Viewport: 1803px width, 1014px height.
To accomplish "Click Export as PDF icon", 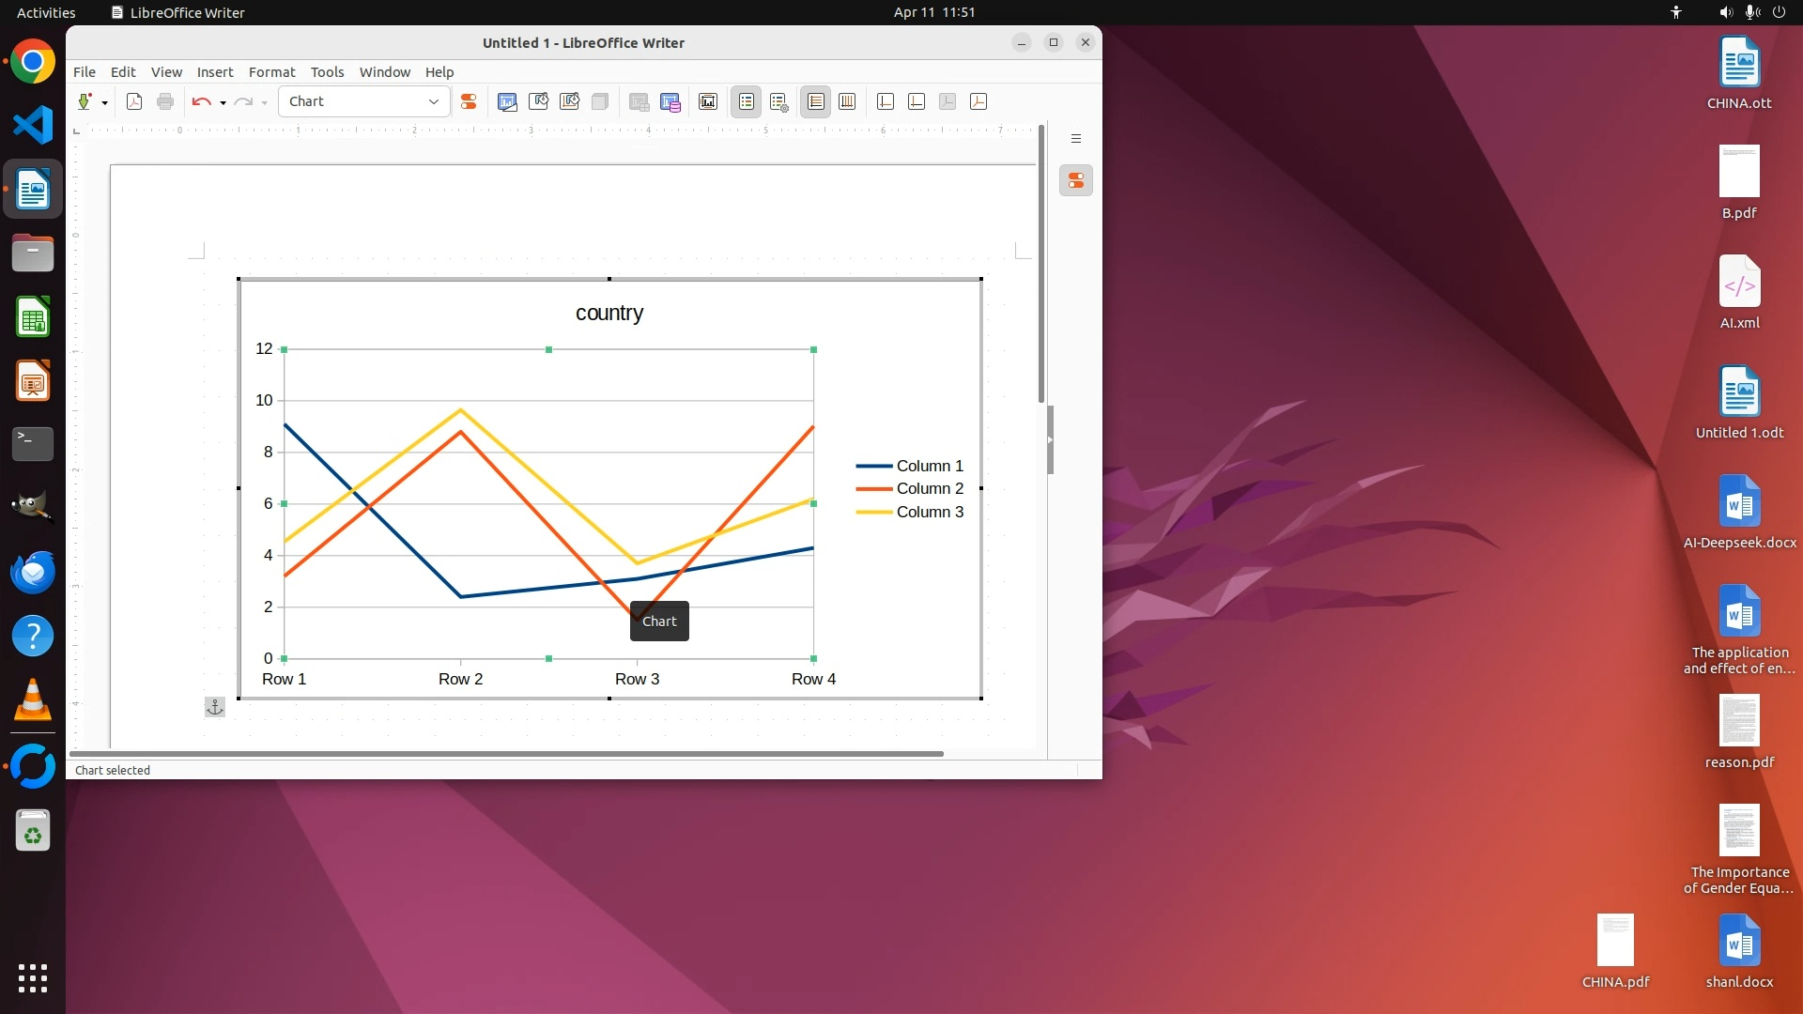I will (x=134, y=101).
